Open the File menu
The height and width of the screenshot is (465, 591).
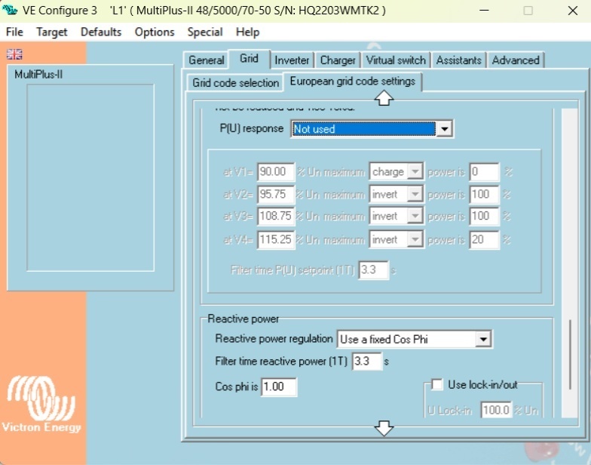click(14, 32)
